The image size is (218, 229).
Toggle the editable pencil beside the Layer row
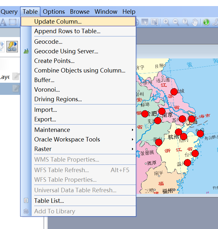[x=16, y=77]
